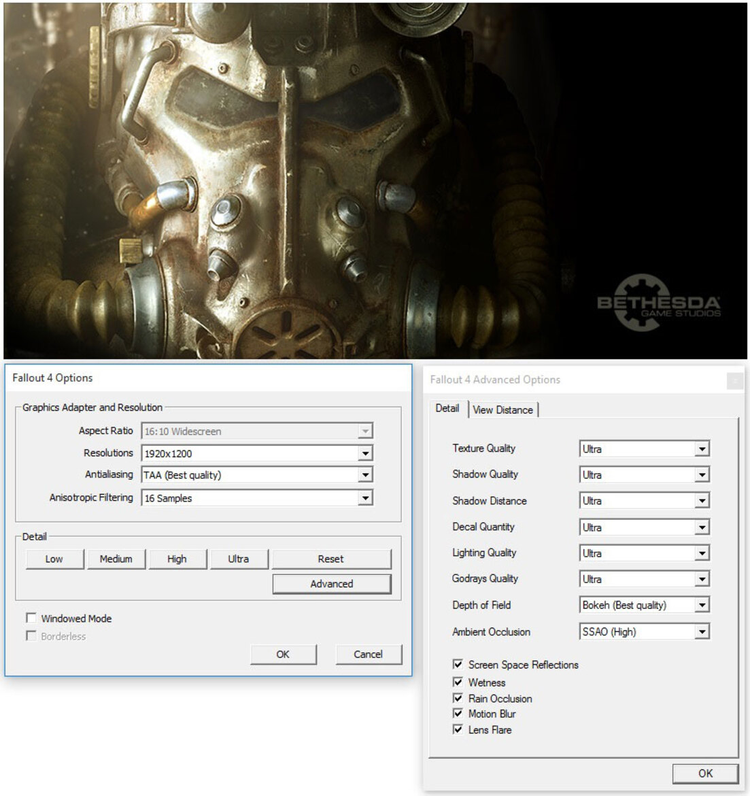Toggle the Borderless checkbox
This screenshot has height=796, width=750.
31,635
